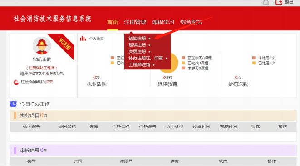This screenshot has width=300, height=166.
Task: Click the 任务名称 column header
Action: (121, 127)
